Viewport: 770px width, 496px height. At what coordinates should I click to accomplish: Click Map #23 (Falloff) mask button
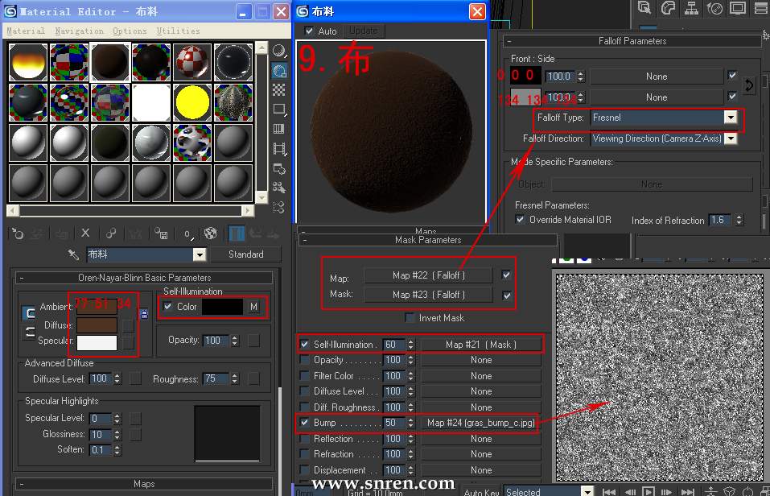tap(428, 295)
